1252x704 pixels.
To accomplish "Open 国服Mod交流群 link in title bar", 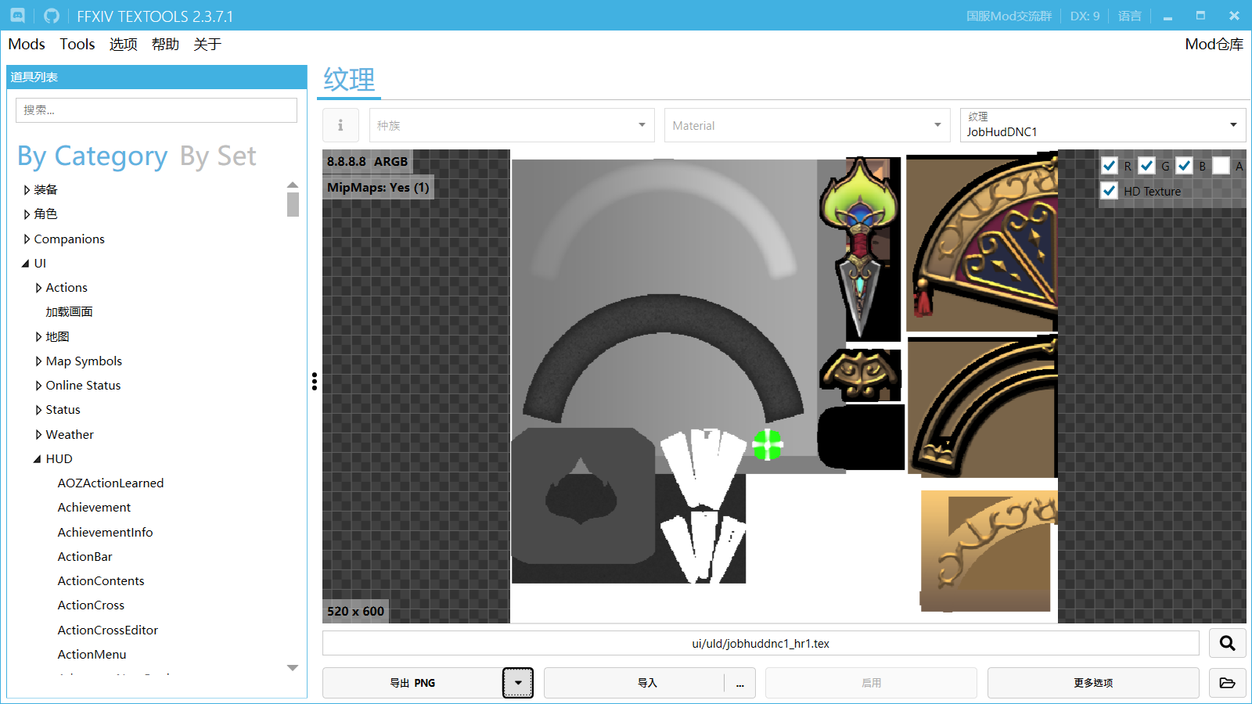I will [x=1009, y=16].
